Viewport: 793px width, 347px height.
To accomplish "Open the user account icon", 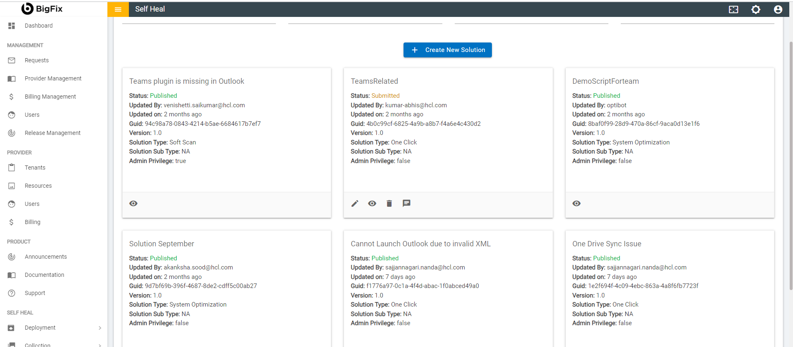I will point(778,9).
